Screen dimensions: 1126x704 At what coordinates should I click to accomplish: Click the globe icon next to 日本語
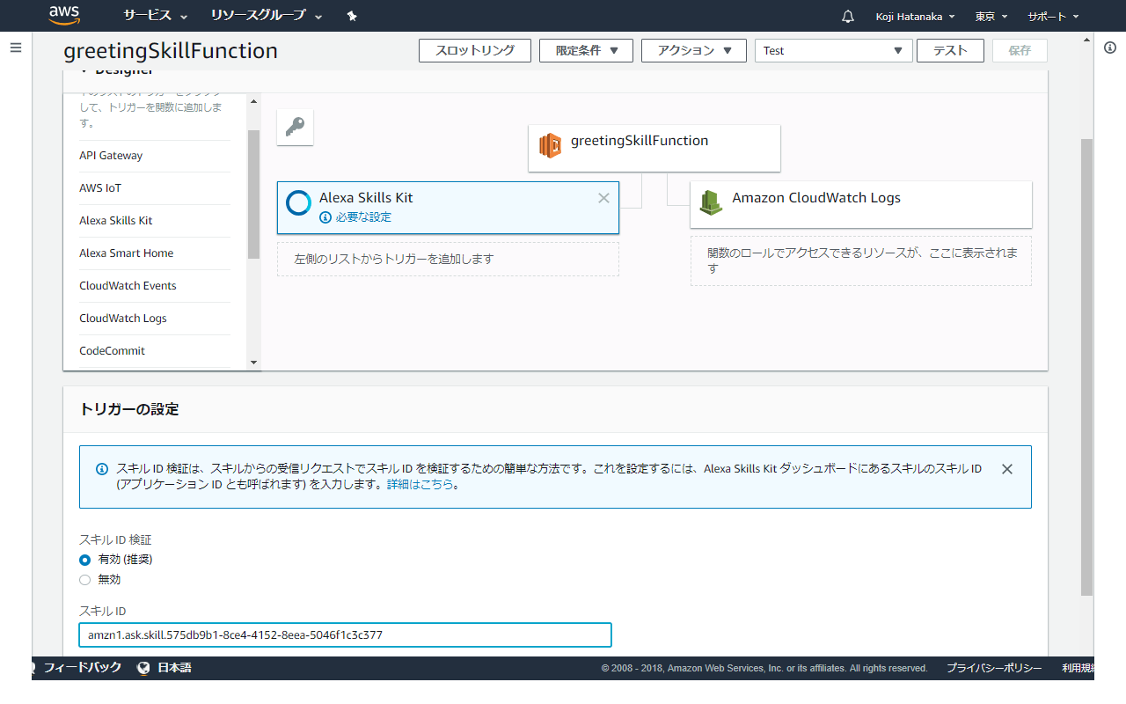(144, 668)
